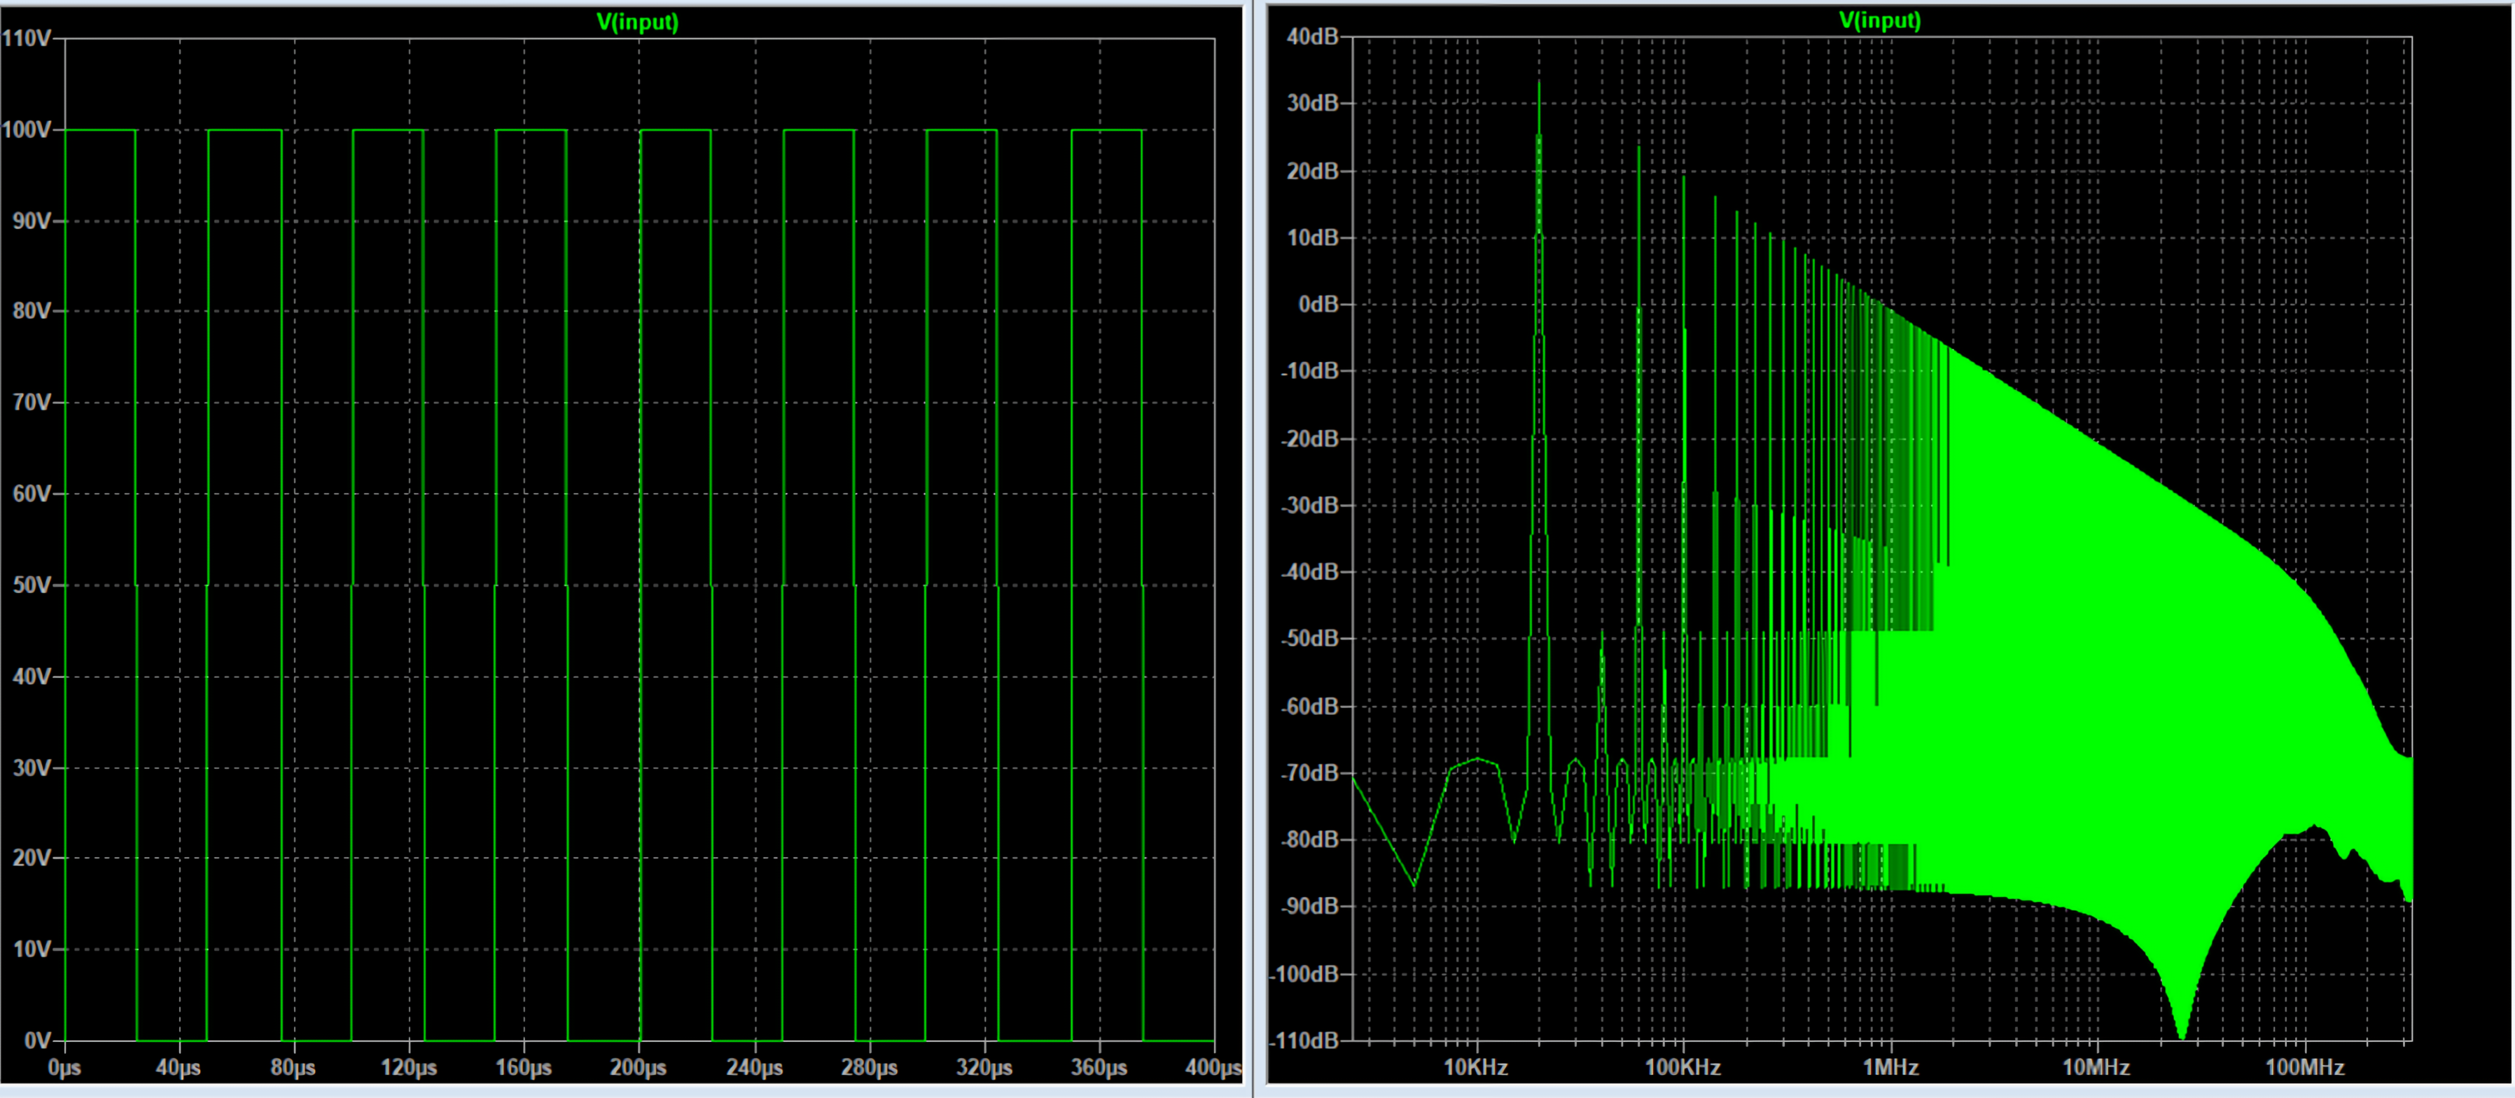Click the -100dB magnitude axis label
Screen dimensions: 2515x1098
point(1304,974)
